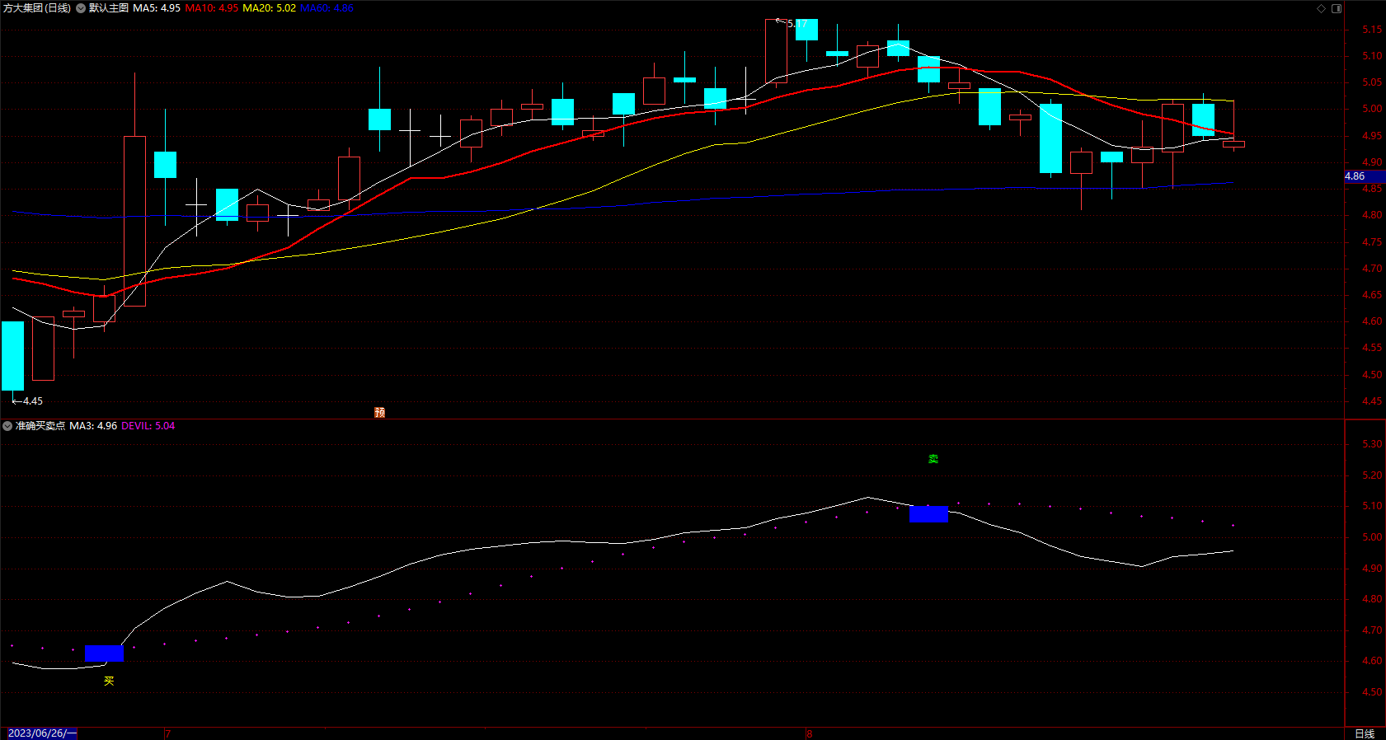Click the month 8 marker on time axis
This screenshot has height=740, width=1386.
click(x=810, y=733)
